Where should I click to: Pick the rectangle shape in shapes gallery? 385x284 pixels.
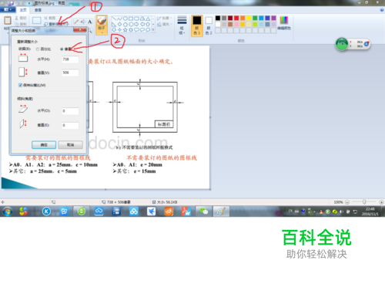[x=131, y=19]
